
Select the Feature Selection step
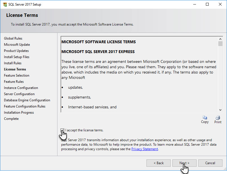[17, 75]
